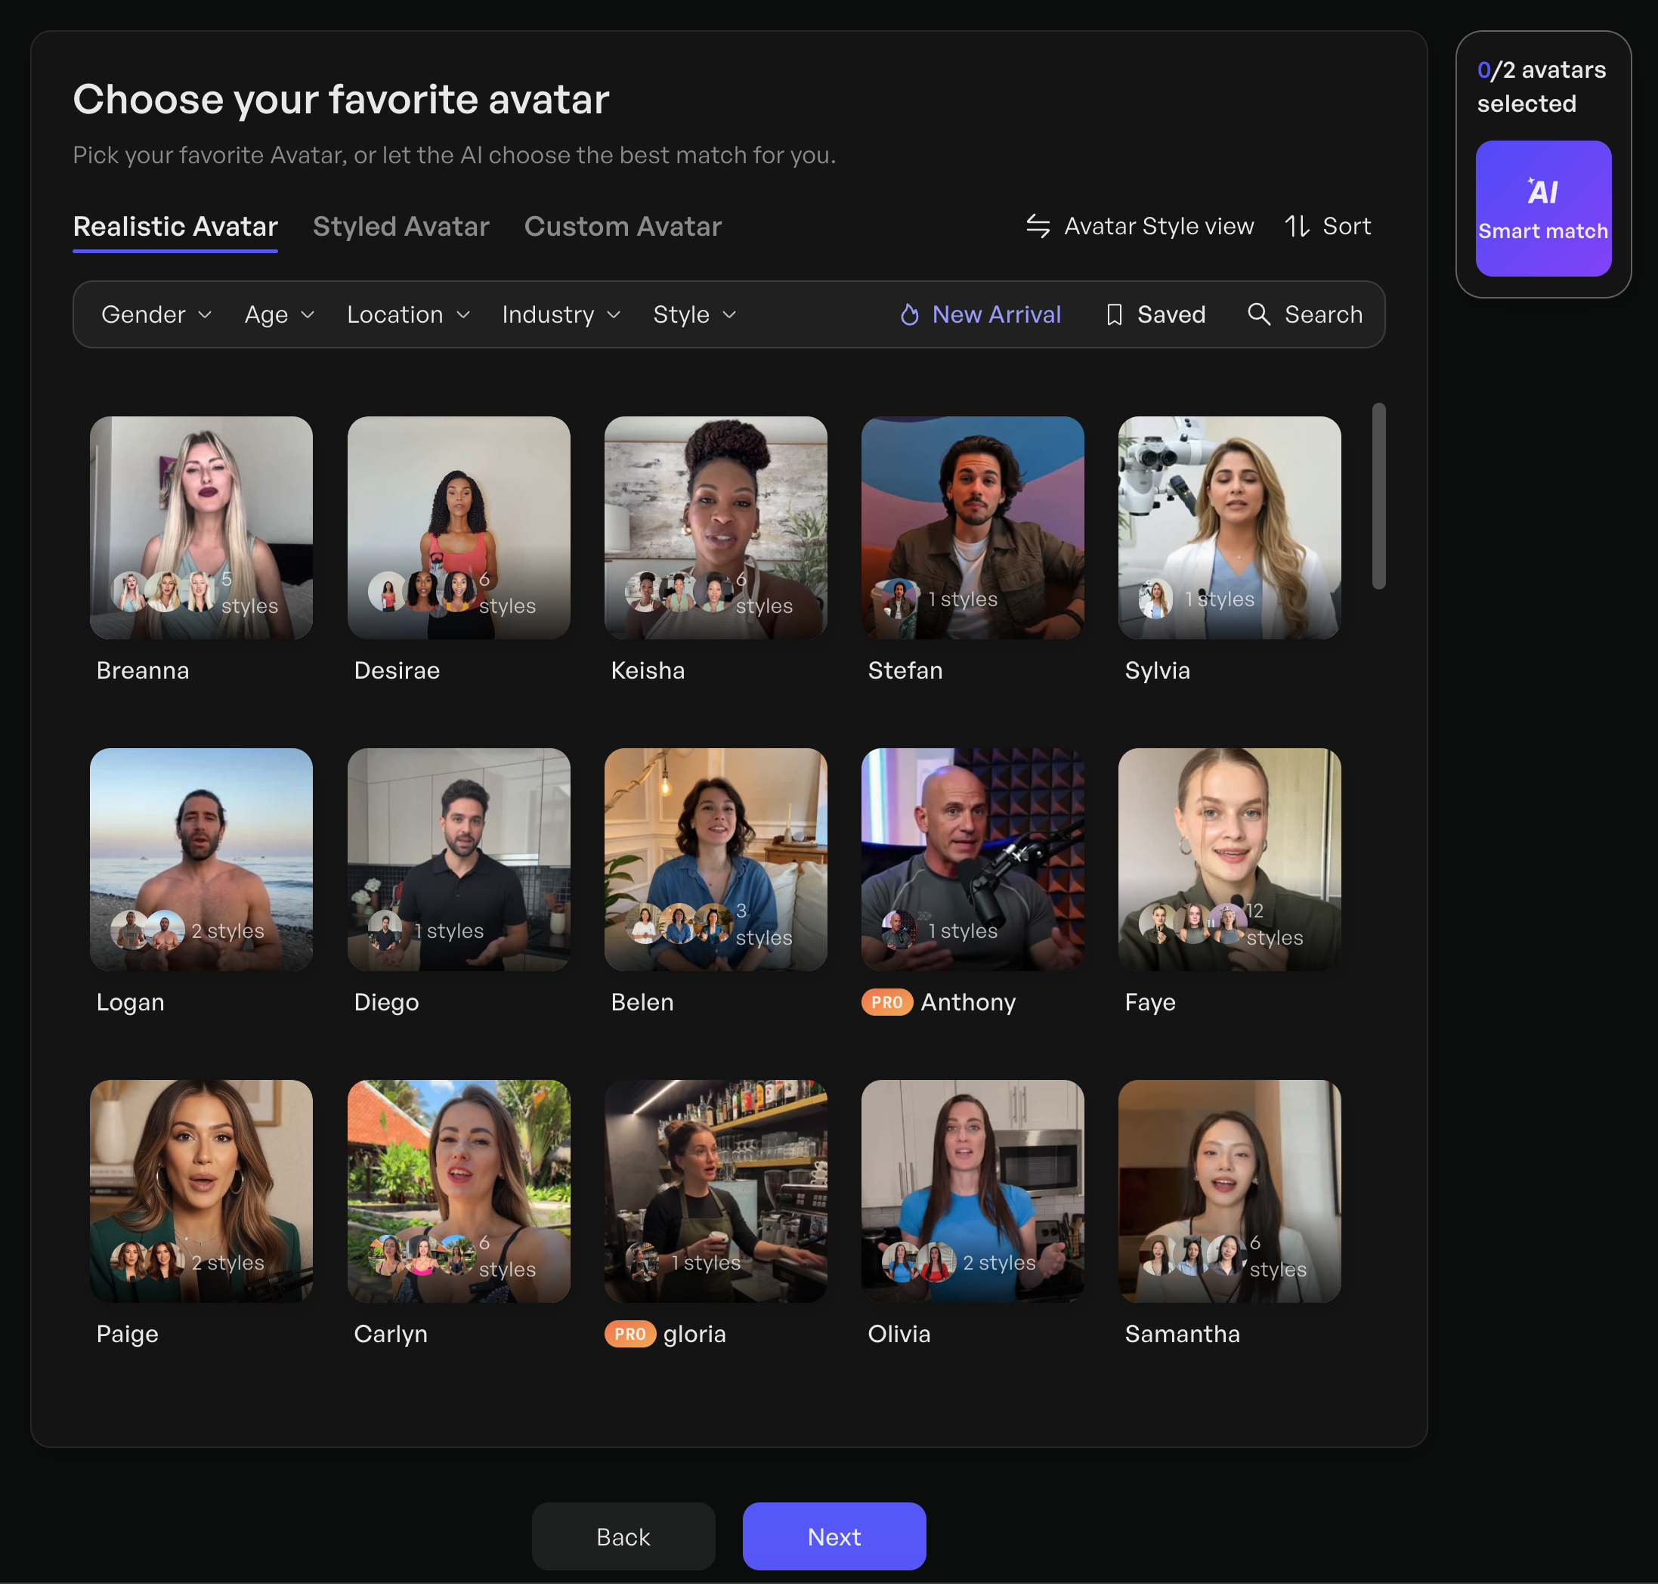Open the Custom Avatar tab
The height and width of the screenshot is (1584, 1658).
click(x=622, y=226)
